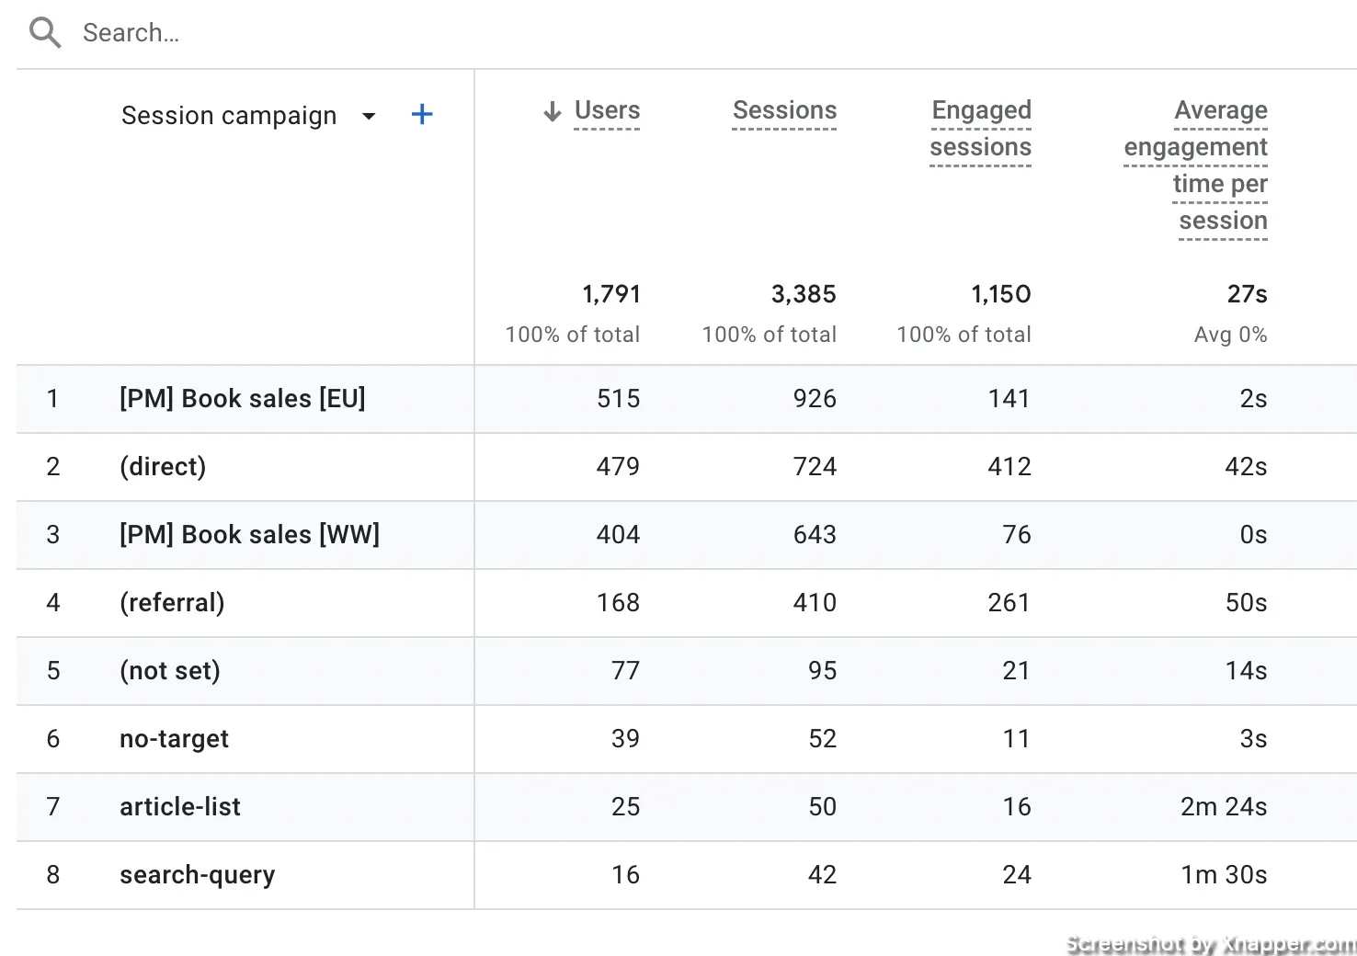Click Users value 404
This screenshot has height=956, width=1357.
pos(619,535)
